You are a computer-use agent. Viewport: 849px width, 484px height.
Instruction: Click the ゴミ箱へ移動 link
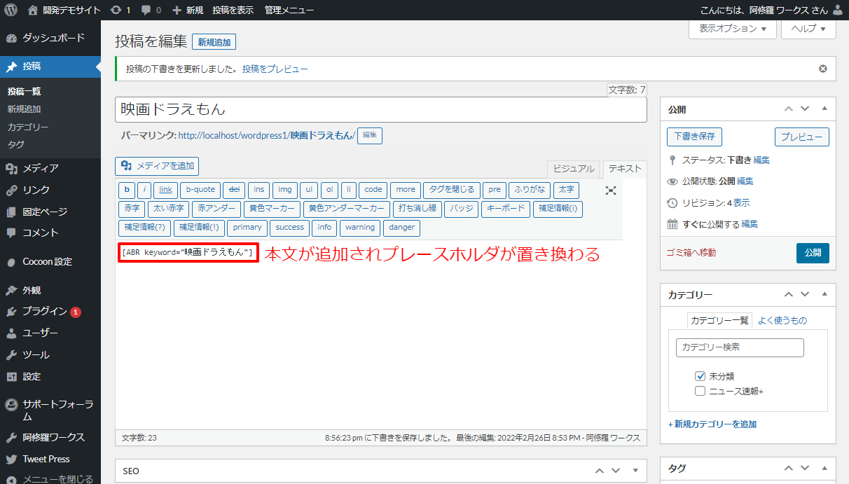click(691, 252)
